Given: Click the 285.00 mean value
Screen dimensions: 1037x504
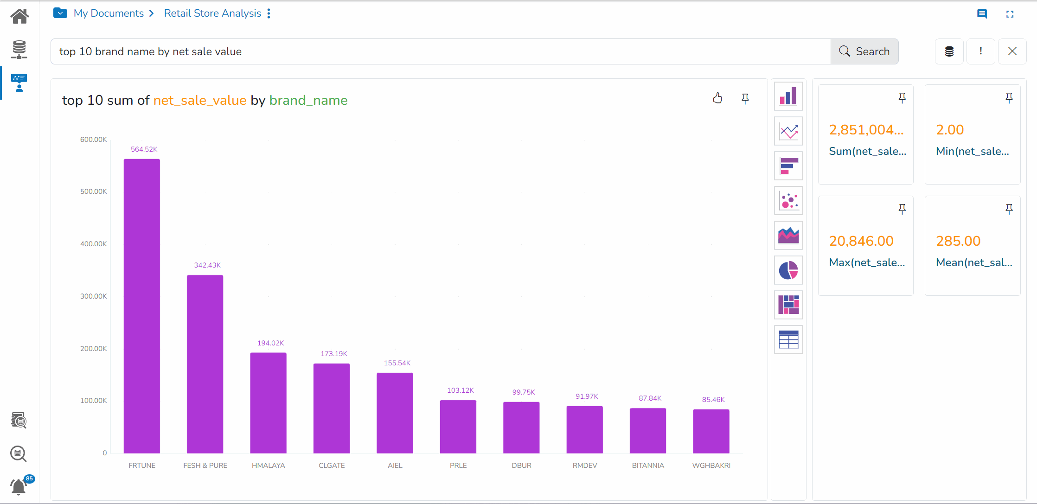Looking at the screenshot, I should pyautogui.click(x=958, y=241).
